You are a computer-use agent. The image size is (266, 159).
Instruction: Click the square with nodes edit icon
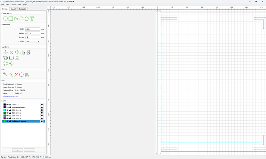click(x=21, y=75)
